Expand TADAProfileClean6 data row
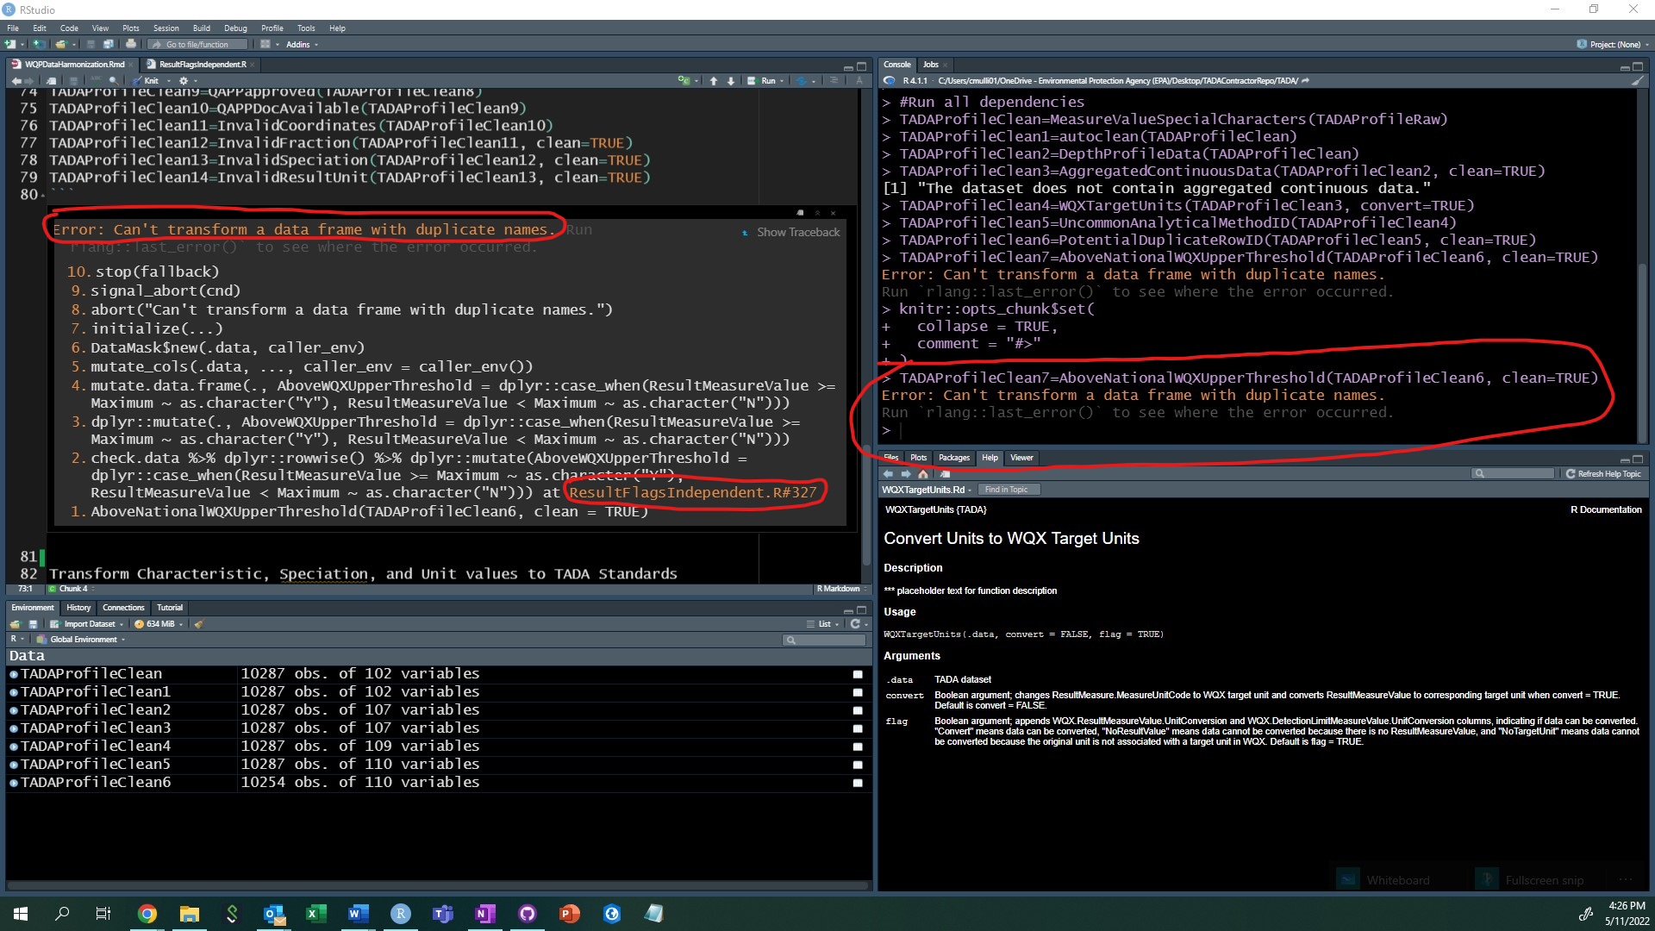Image resolution: width=1655 pixels, height=931 pixels. [14, 783]
